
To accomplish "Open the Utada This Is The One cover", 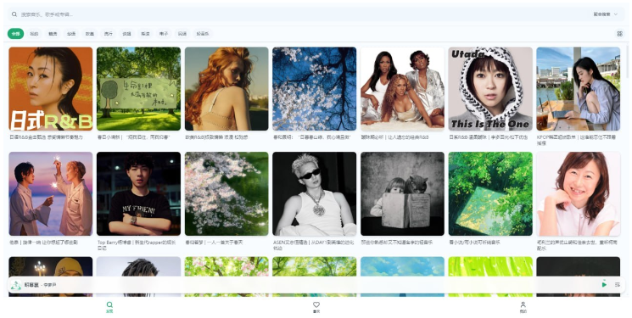I will point(490,89).
